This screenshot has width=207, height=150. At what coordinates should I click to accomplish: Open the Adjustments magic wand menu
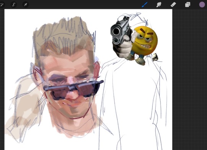(2, 5)
